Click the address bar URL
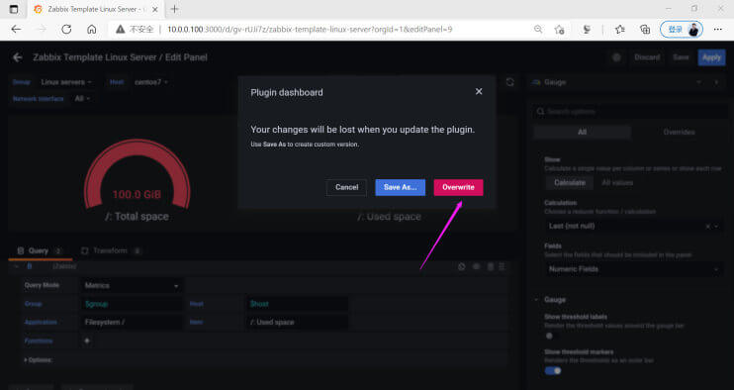This screenshot has width=734, height=390. 310,29
